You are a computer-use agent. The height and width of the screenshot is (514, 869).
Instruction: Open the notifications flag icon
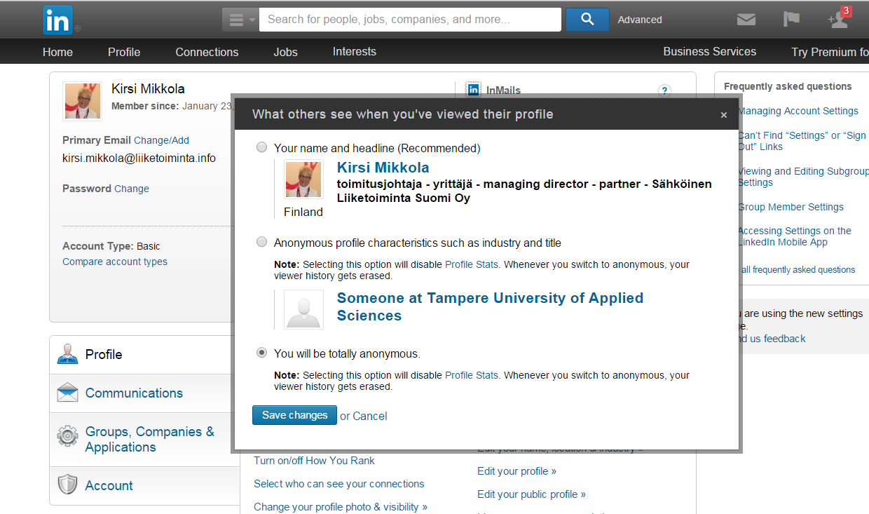pos(791,19)
